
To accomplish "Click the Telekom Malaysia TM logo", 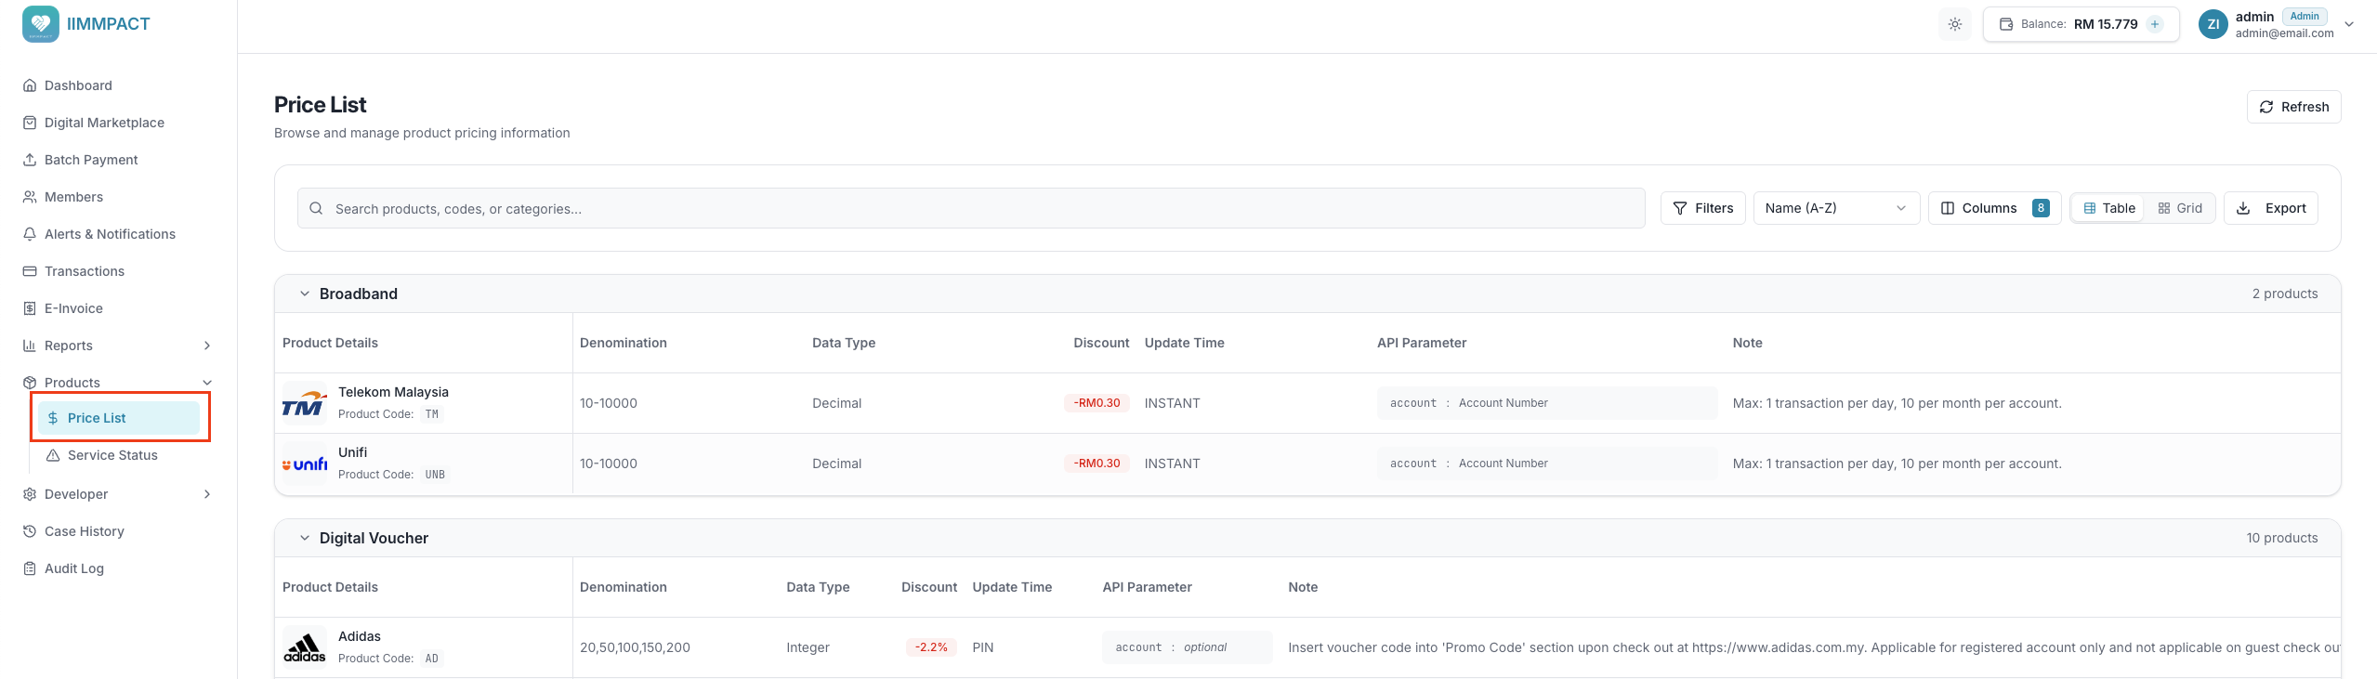I will pos(305,403).
